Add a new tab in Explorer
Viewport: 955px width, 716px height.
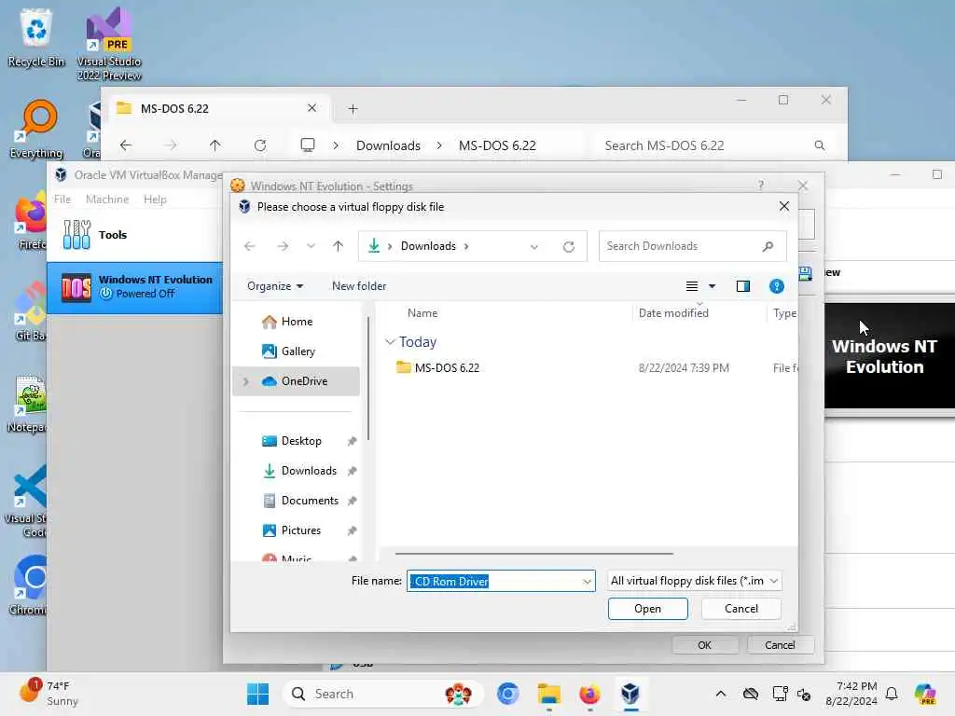click(x=353, y=109)
